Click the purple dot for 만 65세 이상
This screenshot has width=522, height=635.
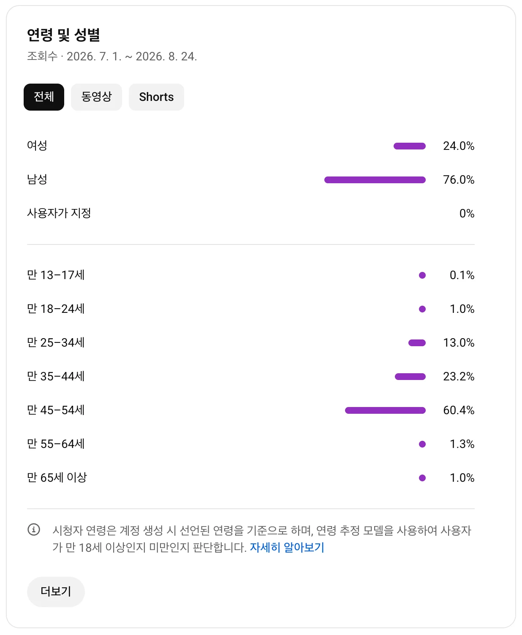click(x=422, y=478)
